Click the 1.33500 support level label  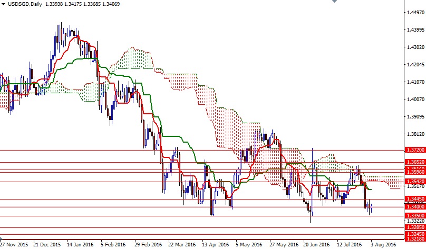pyautogui.click(x=415, y=216)
